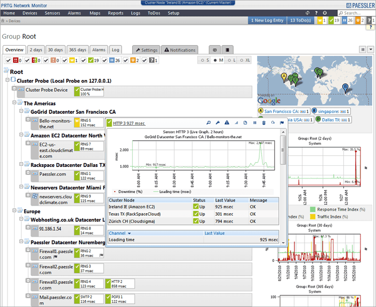This screenshot has width=376, height=307.
Task: Click the San Francisco CA map legend link
Action: (x=281, y=112)
